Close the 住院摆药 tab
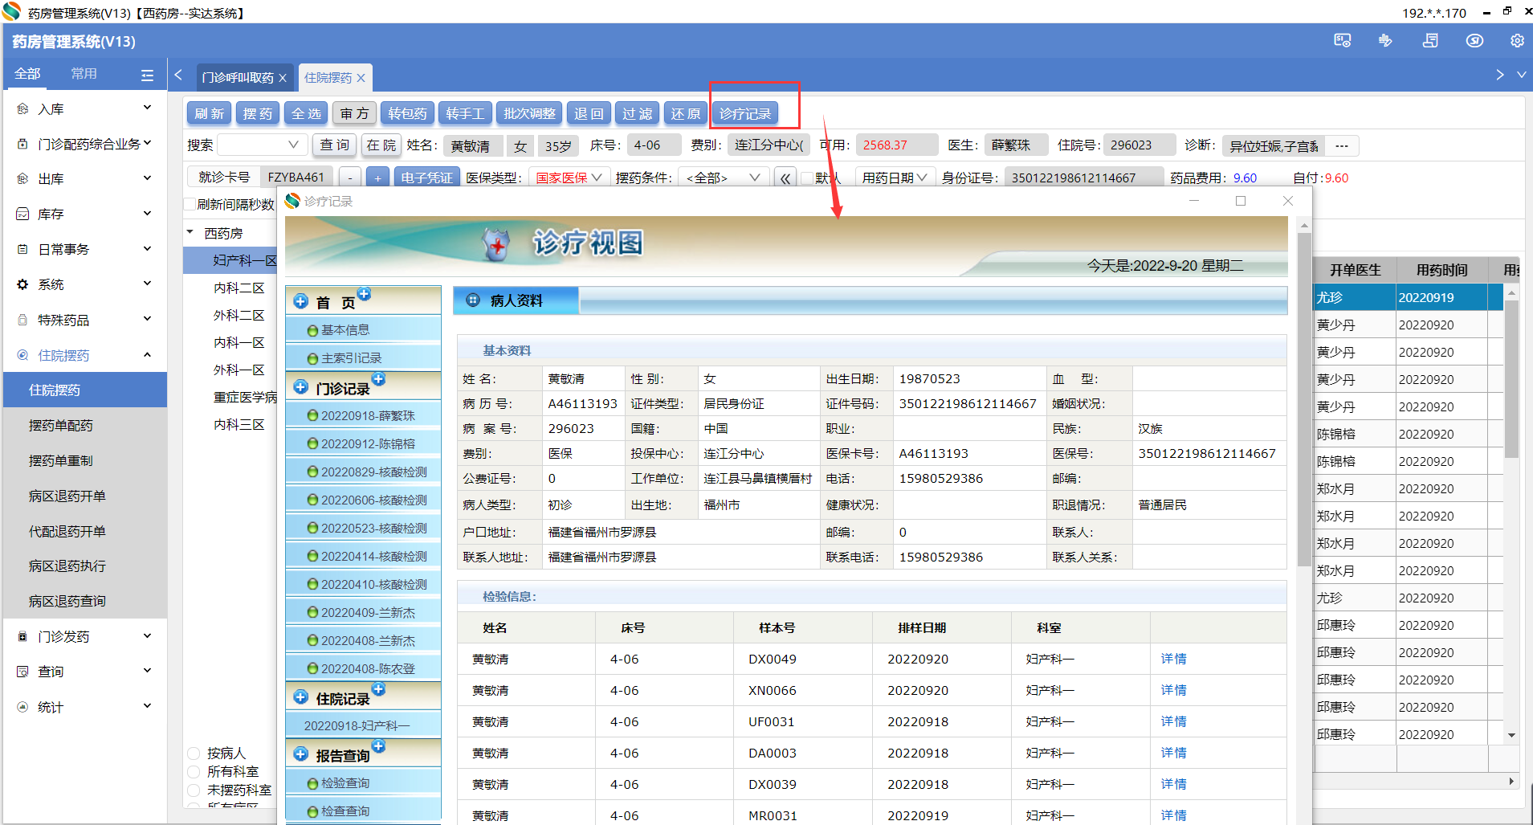The width and height of the screenshot is (1533, 825). coord(361,78)
